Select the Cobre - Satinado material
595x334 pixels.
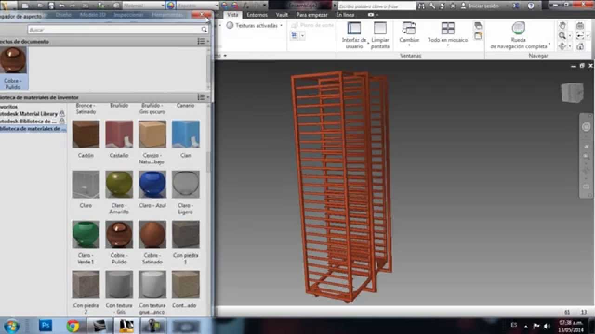152,234
